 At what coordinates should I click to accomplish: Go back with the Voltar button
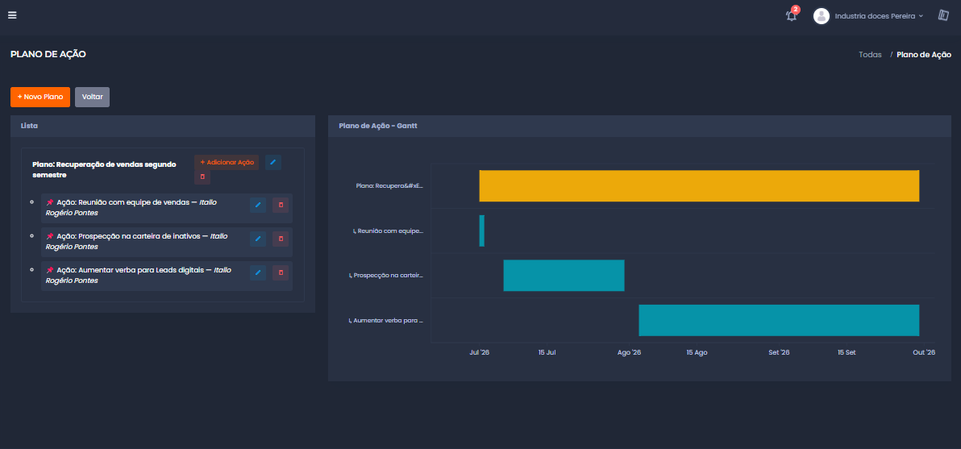(x=93, y=97)
